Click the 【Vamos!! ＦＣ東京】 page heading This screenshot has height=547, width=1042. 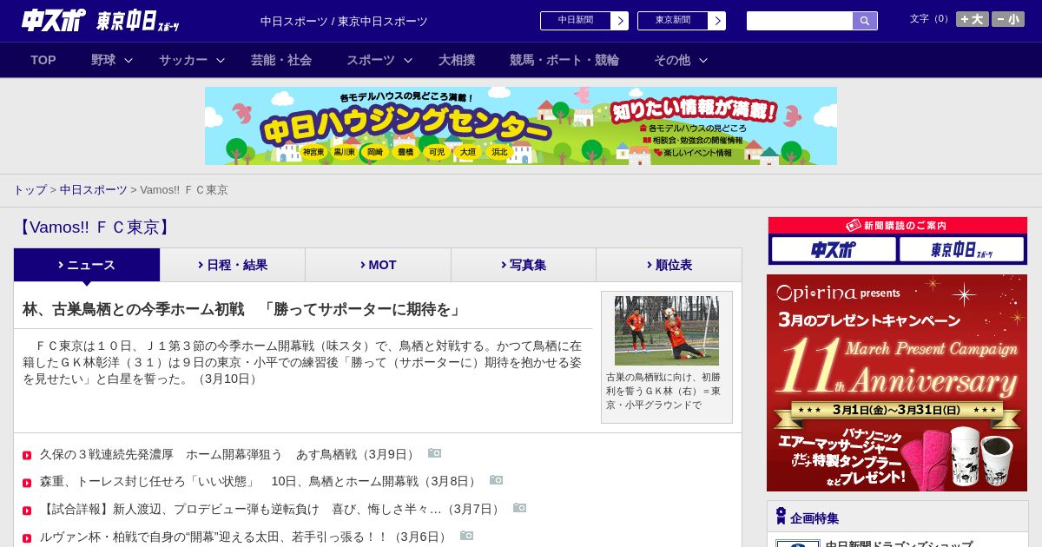click(x=95, y=227)
